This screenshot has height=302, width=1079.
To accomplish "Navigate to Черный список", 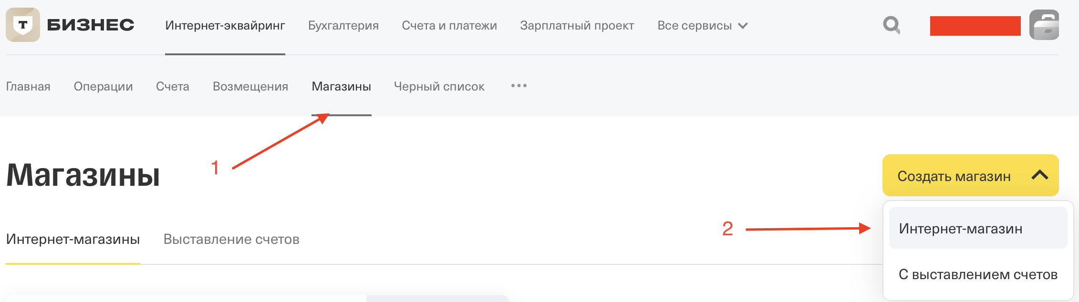I will point(439,86).
